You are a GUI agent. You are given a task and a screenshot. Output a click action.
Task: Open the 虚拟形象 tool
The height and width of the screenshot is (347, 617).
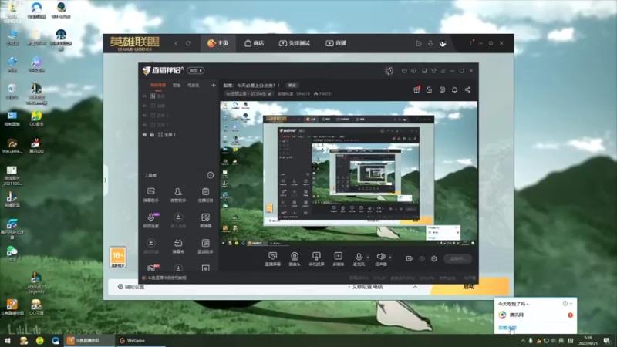click(x=150, y=246)
